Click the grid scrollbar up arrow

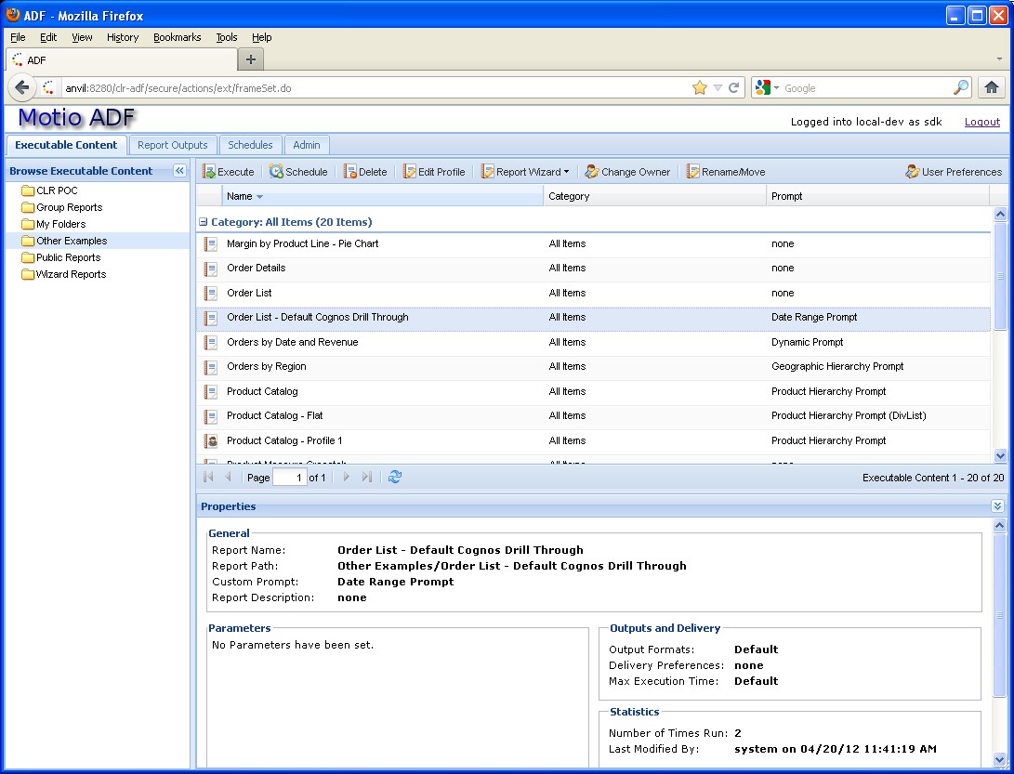coord(1000,214)
